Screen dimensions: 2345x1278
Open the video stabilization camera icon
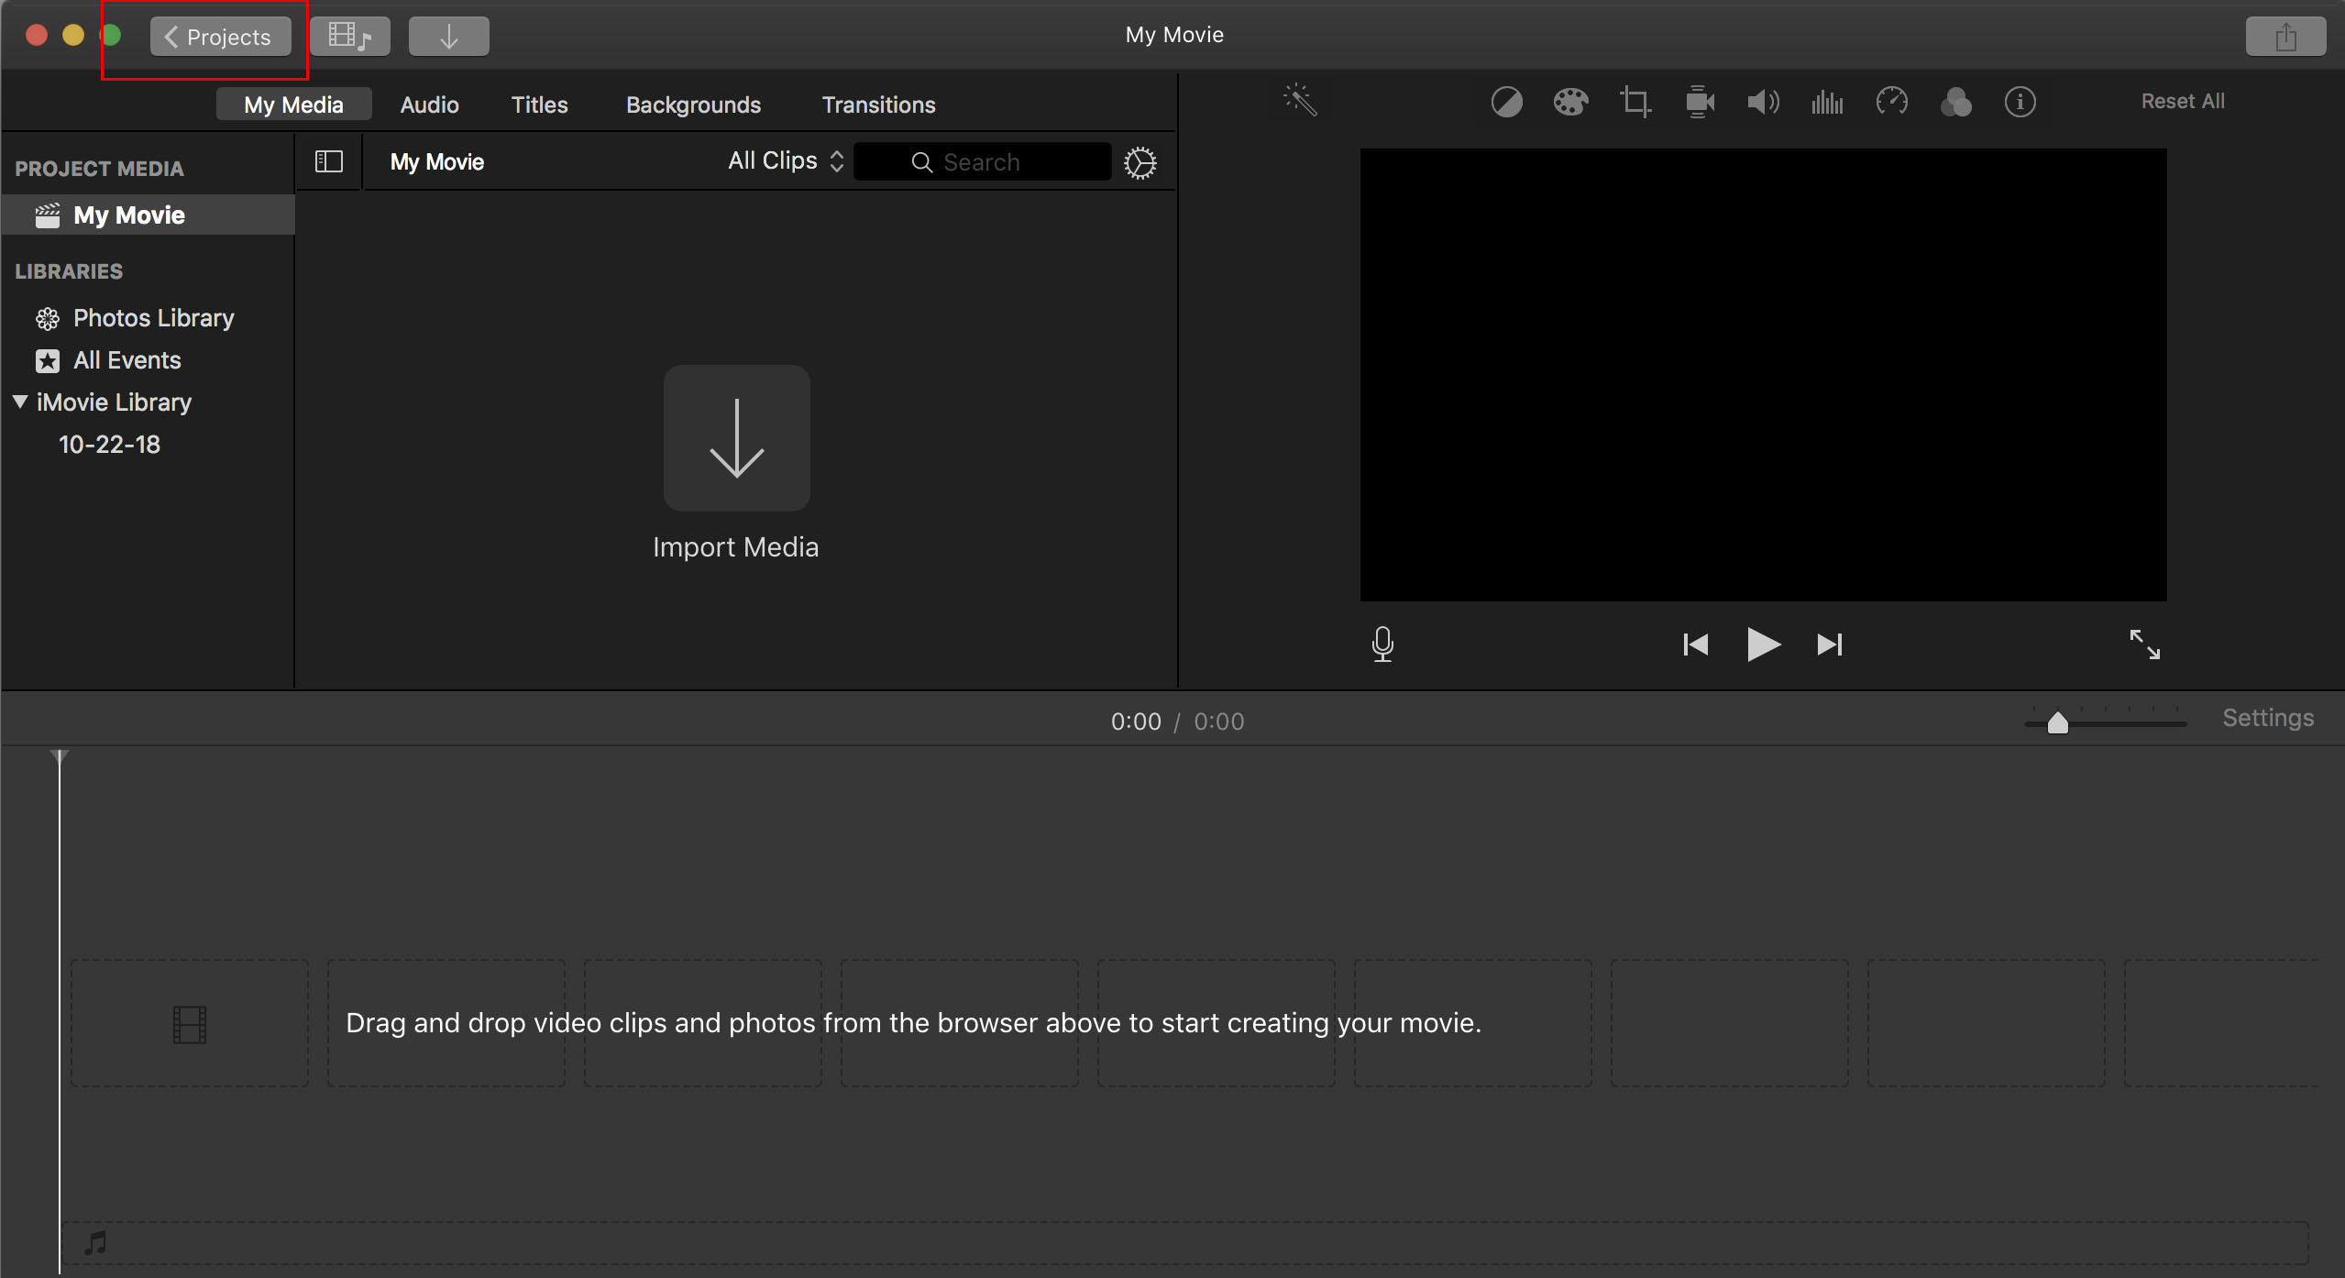[1699, 102]
